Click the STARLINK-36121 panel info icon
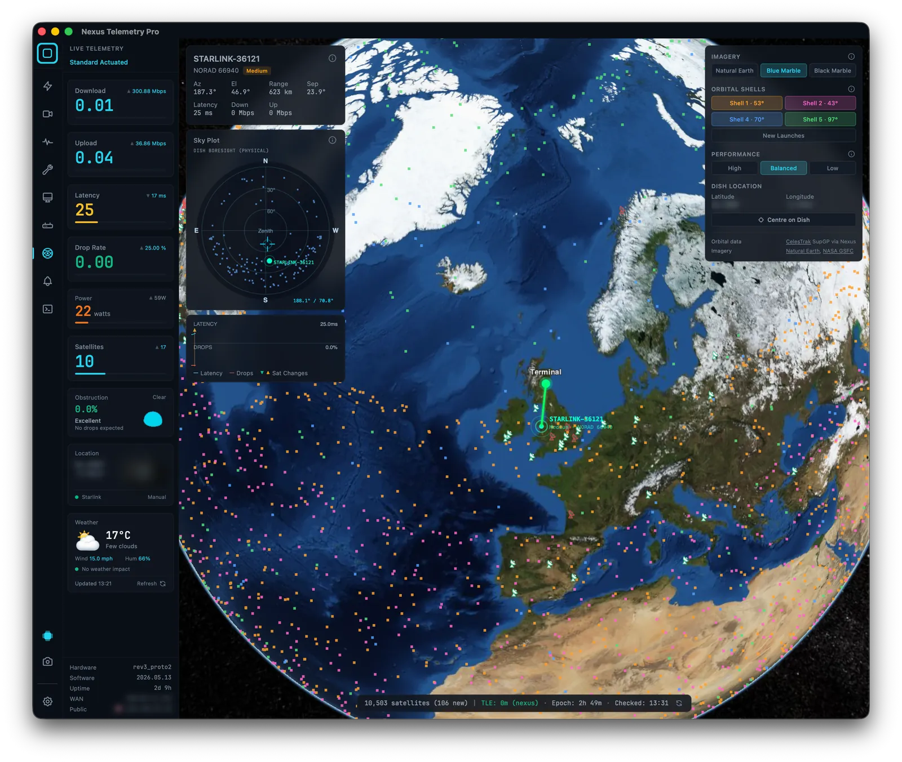 coord(333,59)
